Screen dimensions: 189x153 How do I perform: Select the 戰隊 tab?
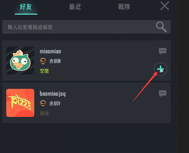124,7
